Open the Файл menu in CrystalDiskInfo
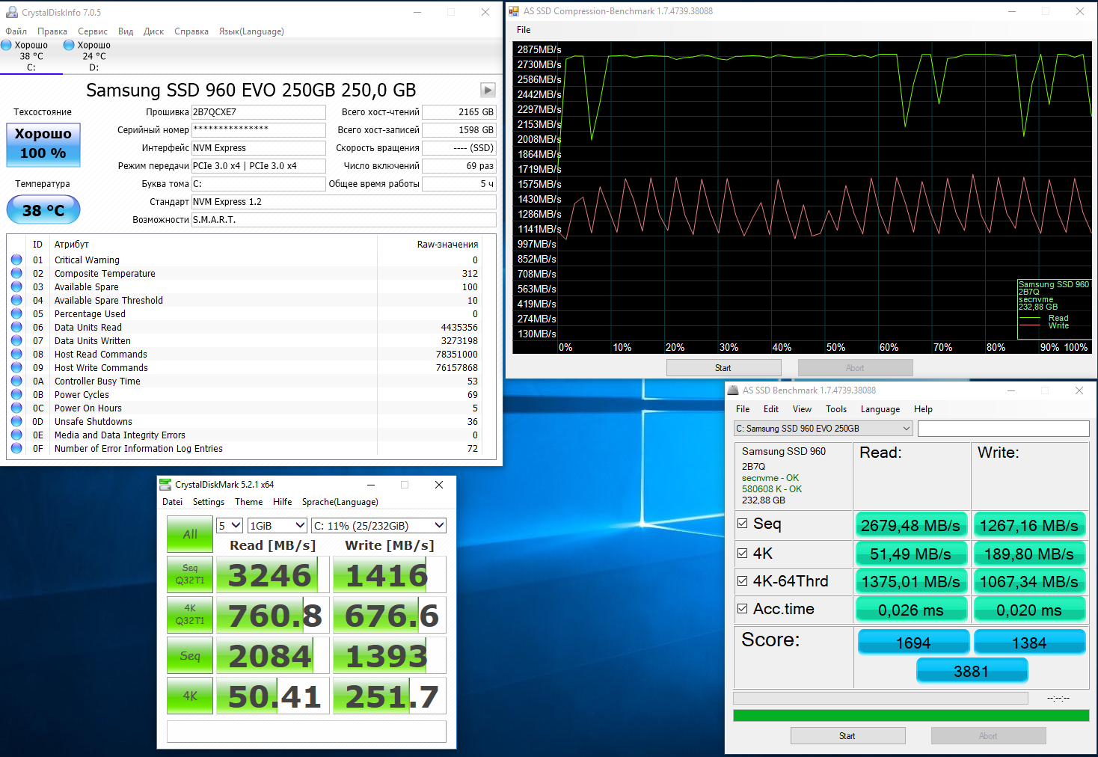Screen dimensions: 1098x757 [16, 31]
